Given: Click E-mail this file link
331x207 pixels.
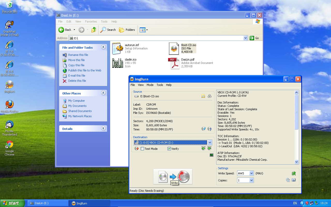Looking at the screenshot, I should pos(77,76).
